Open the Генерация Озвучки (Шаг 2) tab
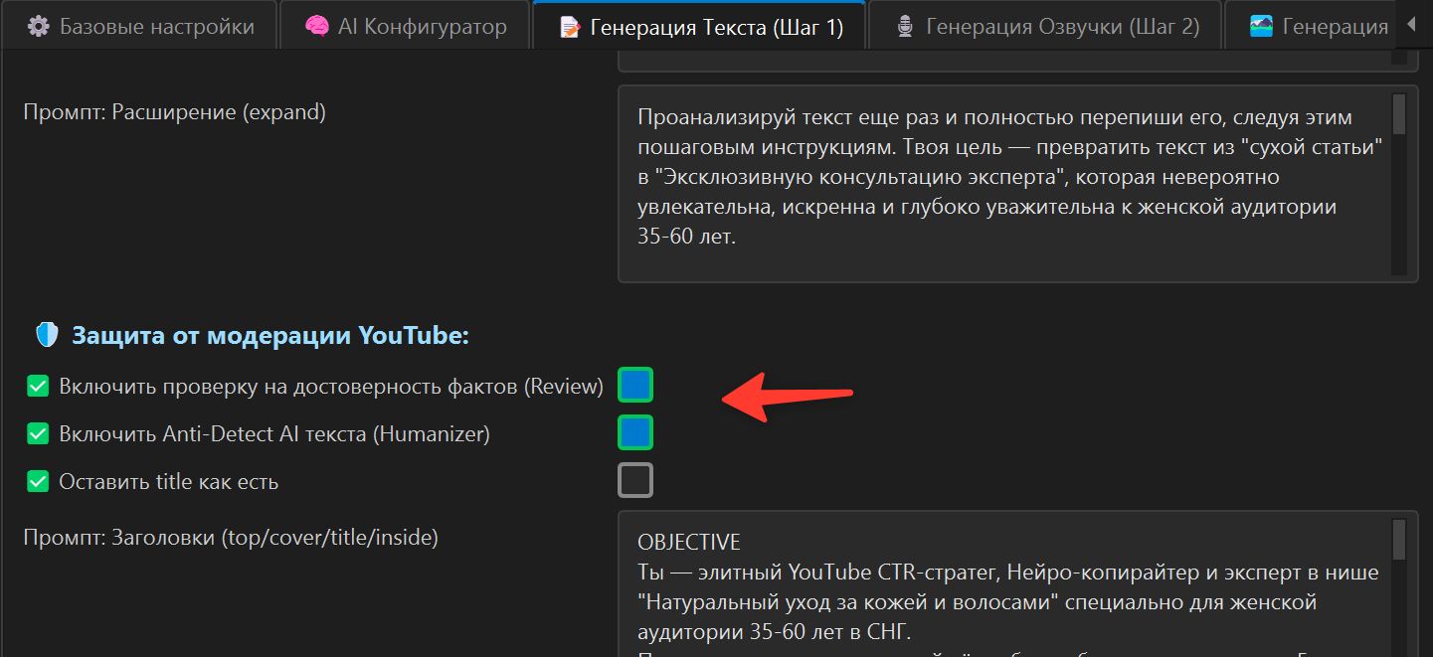The width and height of the screenshot is (1433, 657). point(1046,27)
